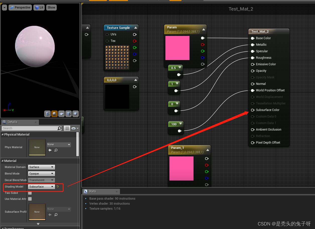Screen dimensions: 315x229
Task: Open the property matrix icon in Details panel
Action: point(67,128)
